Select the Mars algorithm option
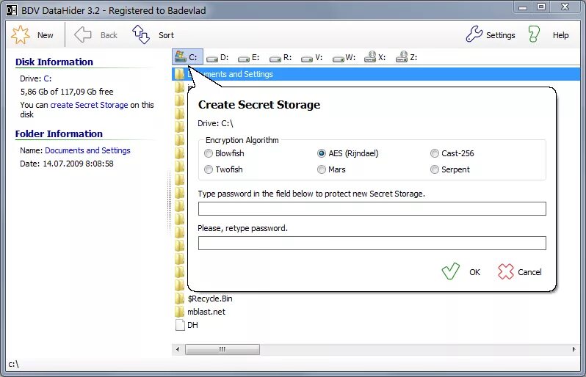This screenshot has height=377, width=586. click(322, 169)
